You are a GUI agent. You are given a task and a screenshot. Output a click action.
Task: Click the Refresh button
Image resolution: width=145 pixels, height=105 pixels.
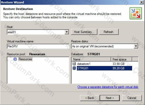109,32
